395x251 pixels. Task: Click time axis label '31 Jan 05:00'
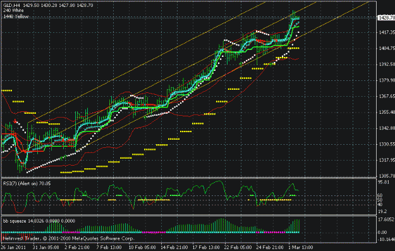[46, 247]
